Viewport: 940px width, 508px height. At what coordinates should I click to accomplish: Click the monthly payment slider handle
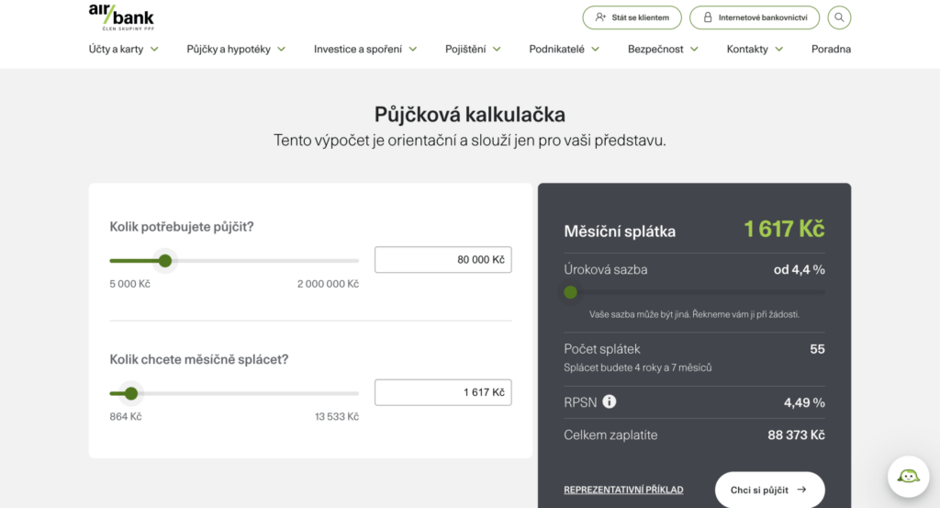pyautogui.click(x=131, y=393)
